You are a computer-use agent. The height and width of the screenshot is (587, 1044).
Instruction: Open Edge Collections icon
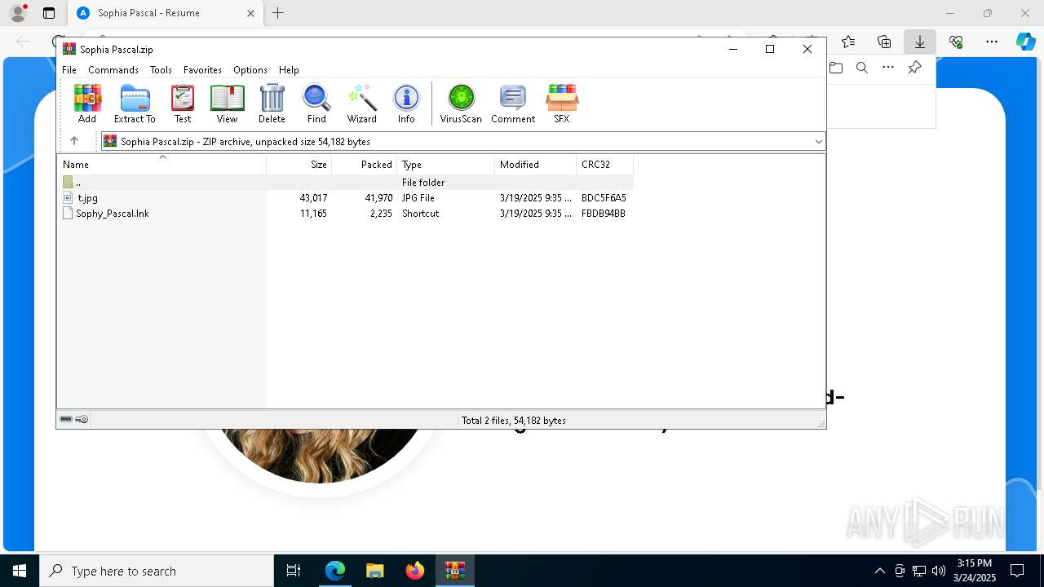pyautogui.click(x=884, y=42)
